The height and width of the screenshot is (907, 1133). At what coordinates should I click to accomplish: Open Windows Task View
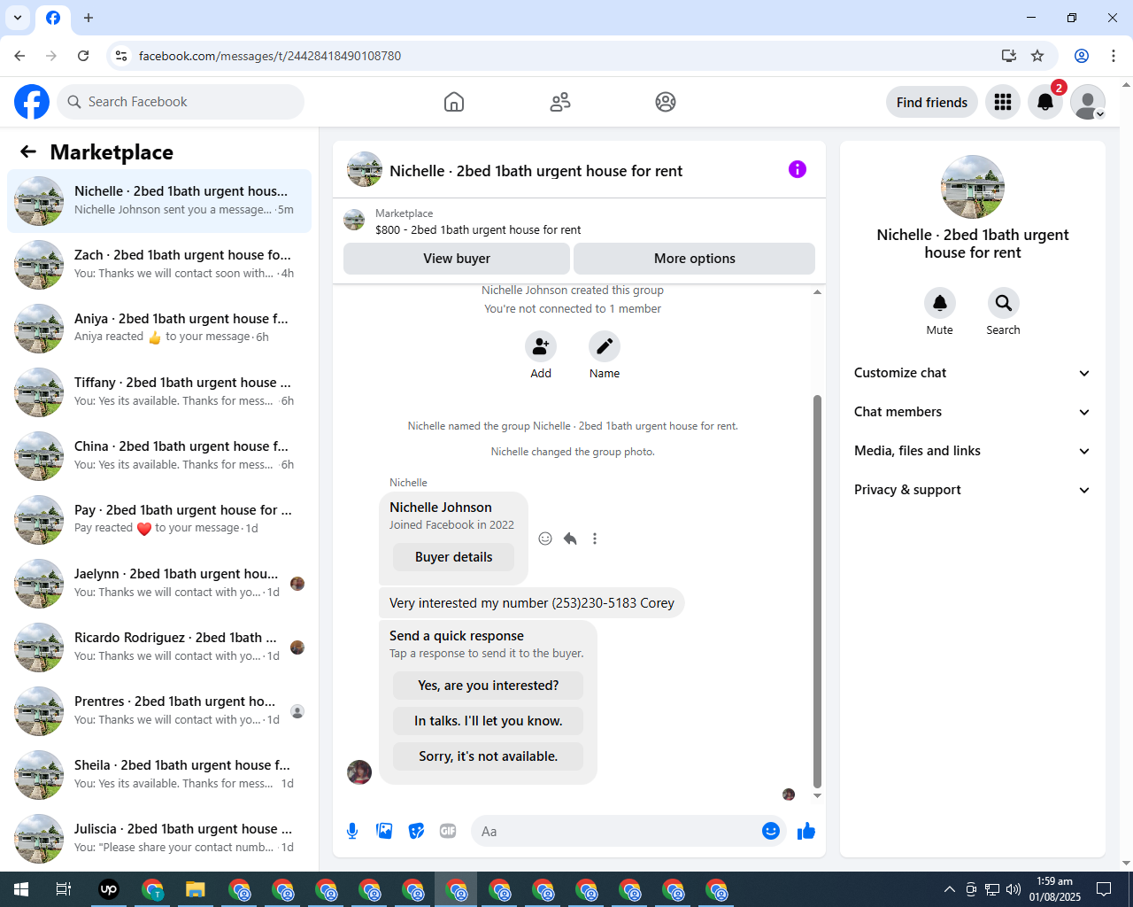coord(64,889)
